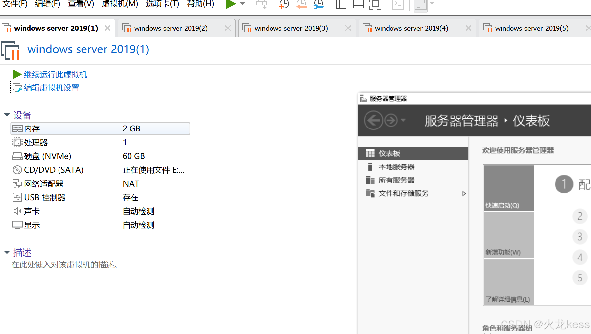This screenshot has width=591, height=334.
Task: Open the snapshot manager wrench icon
Action: tap(319, 4)
